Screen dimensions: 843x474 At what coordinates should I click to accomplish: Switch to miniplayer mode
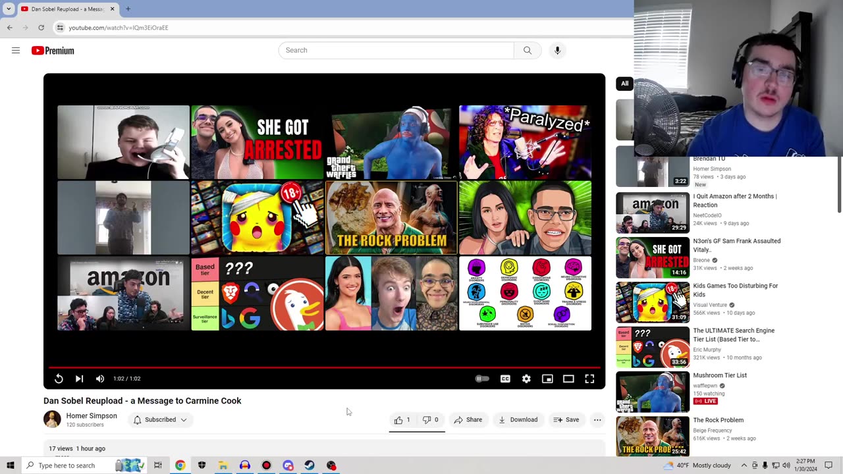point(547,379)
